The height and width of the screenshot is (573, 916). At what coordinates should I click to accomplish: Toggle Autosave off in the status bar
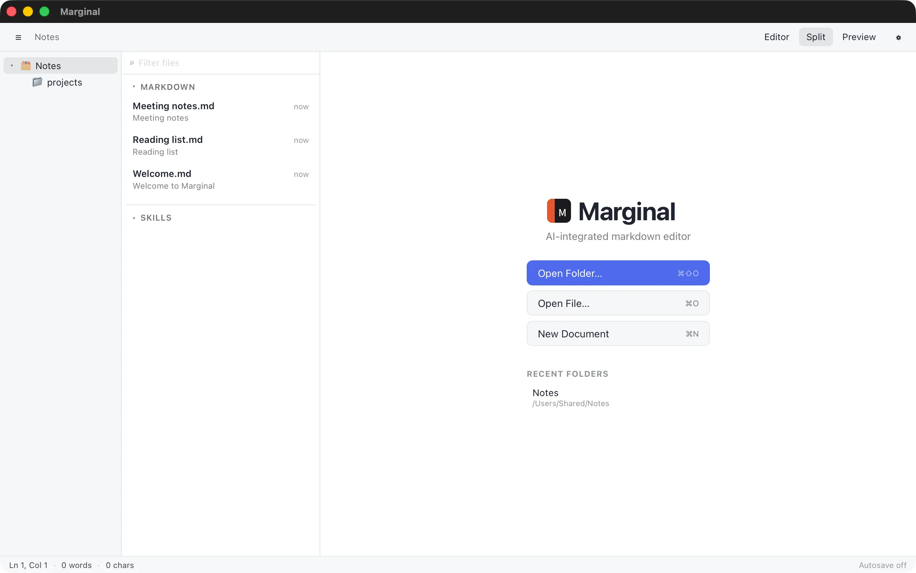tap(882, 565)
